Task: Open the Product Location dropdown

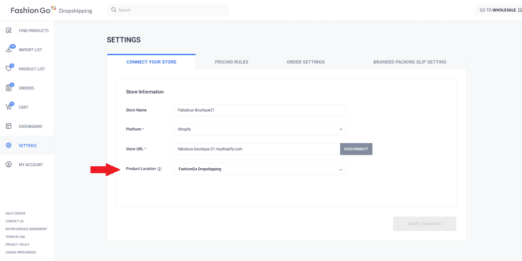Action: (260, 169)
